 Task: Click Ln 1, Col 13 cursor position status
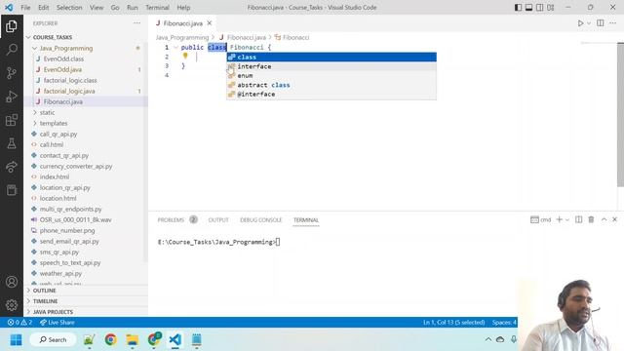point(453,323)
